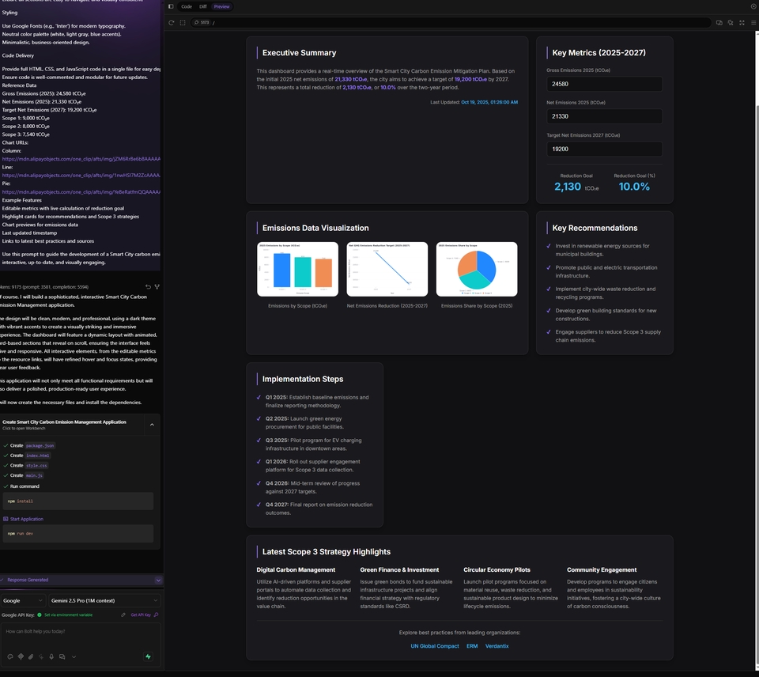The height and width of the screenshot is (677, 759).
Task: Edit the Gross Emissions 2025 input
Action: (x=604, y=84)
